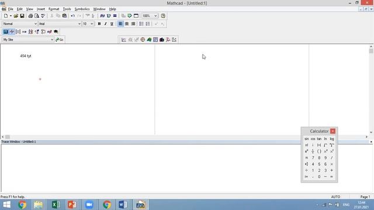Toggle Underline formatting

112,24
